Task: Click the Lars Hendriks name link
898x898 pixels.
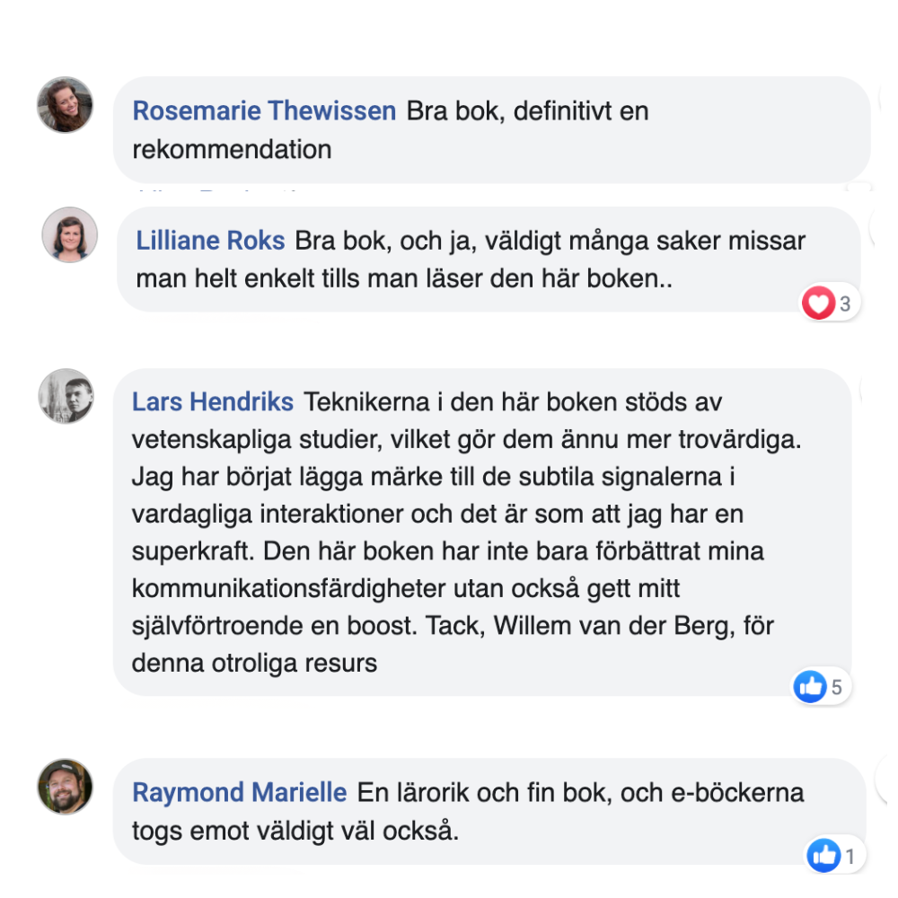Action: pyautogui.click(x=213, y=401)
